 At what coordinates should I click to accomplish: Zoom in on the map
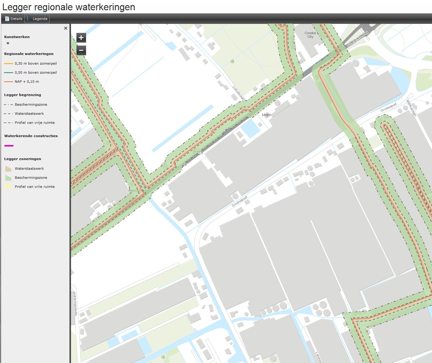click(81, 38)
